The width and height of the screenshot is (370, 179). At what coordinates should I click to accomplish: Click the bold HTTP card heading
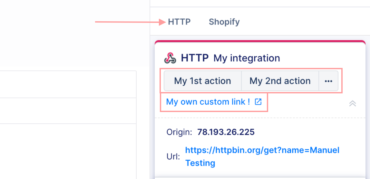pyautogui.click(x=195, y=58)
